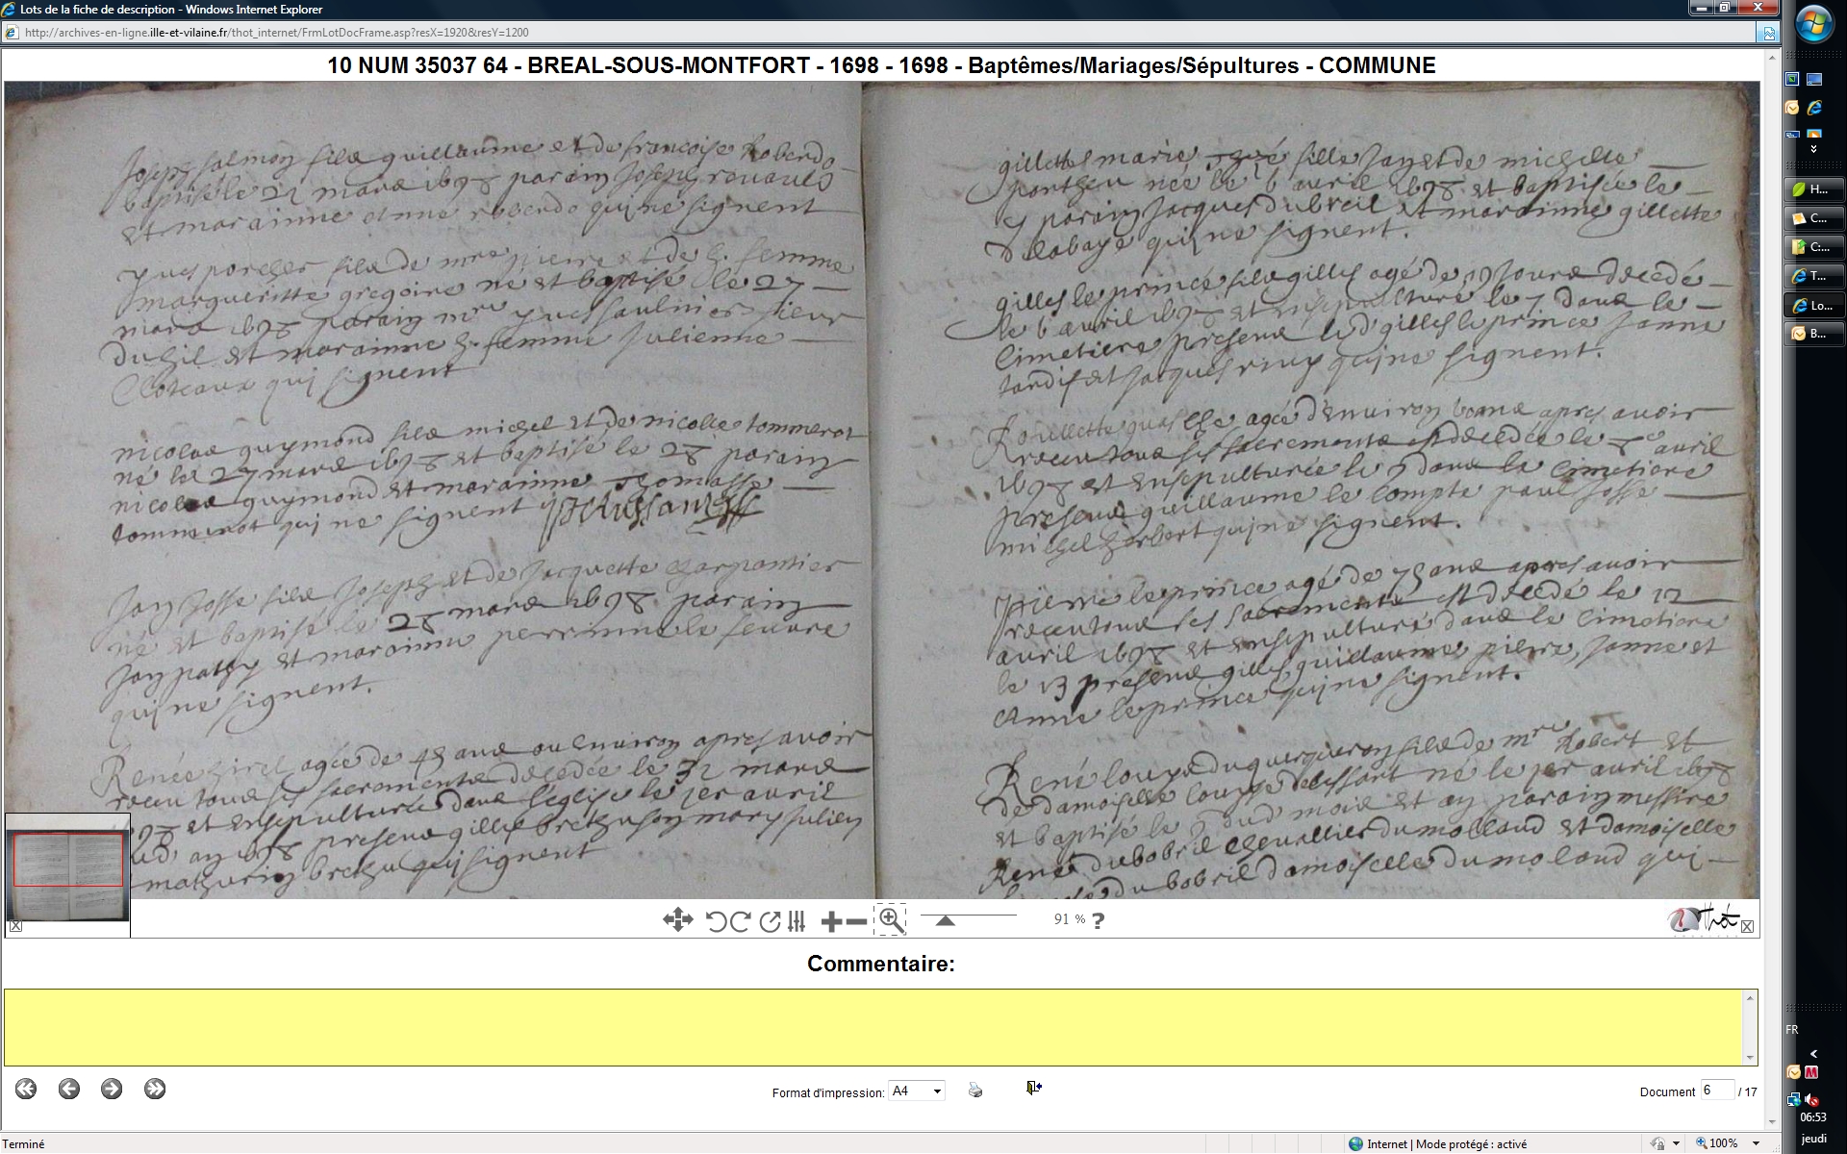Click the printer icon
This screenshot has height=1154, width=1847.
(975, 1090)
